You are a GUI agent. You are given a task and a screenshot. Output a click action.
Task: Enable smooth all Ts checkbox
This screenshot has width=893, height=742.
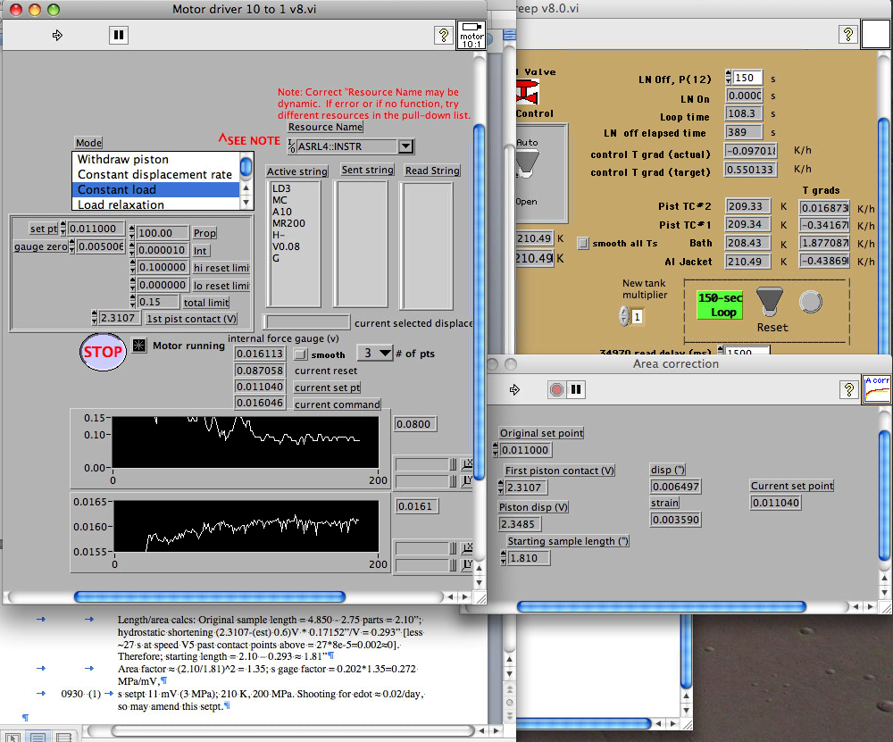point(583,243)
